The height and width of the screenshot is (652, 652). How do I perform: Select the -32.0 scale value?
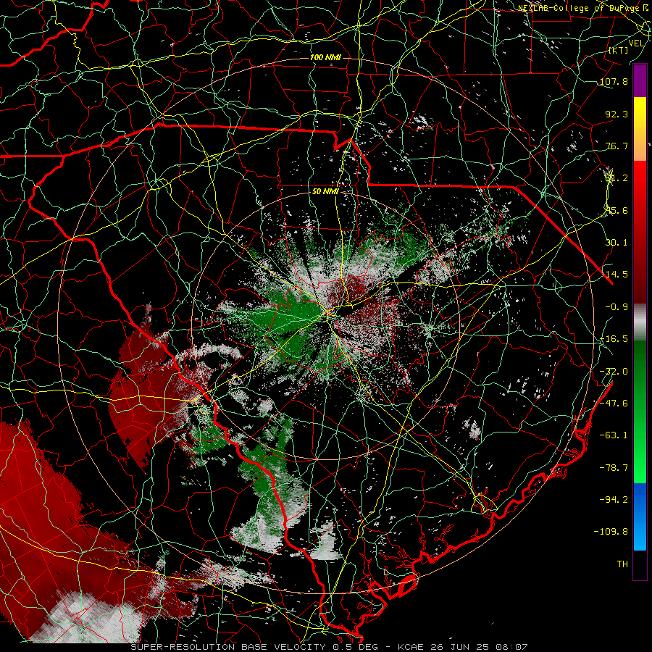[x=614, y=372]
